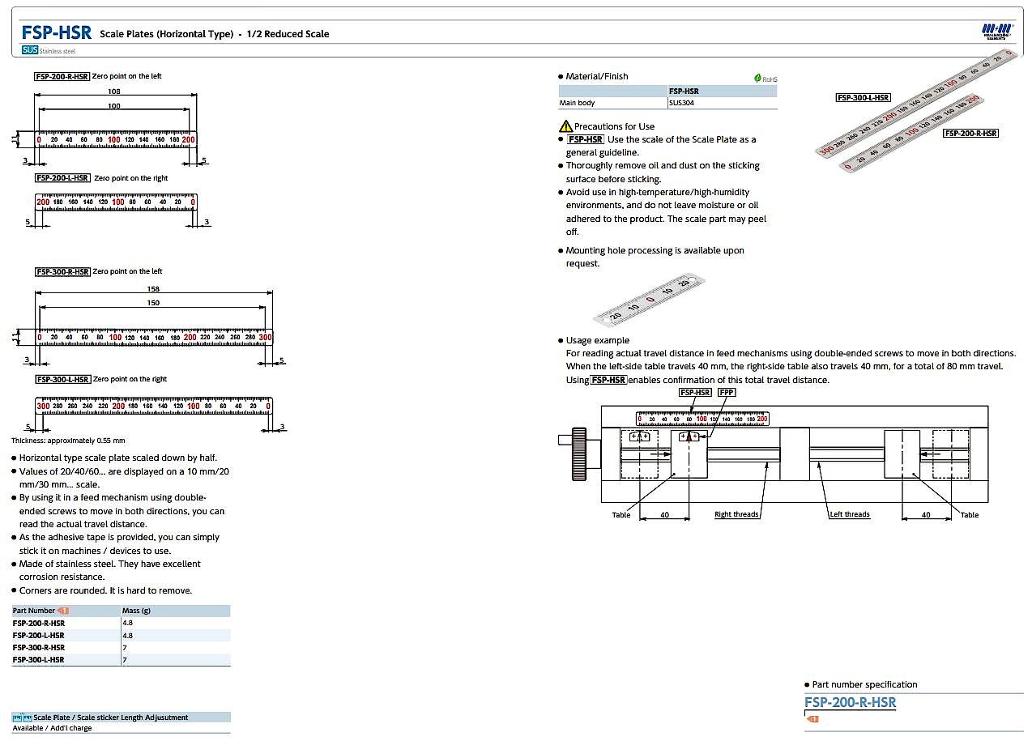Click the orange tag under part number specification
Image resolution: width=1032 pixels, height=741 pixels.
(x=812, y=718)
